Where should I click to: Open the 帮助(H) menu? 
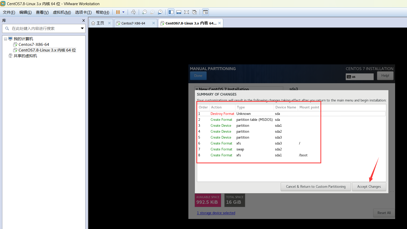pyautogui.click(x=103, y=12)
